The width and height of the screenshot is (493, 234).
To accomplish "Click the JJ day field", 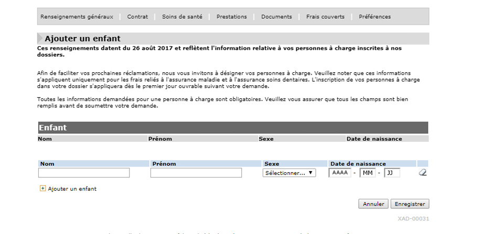I will (392, 173).
